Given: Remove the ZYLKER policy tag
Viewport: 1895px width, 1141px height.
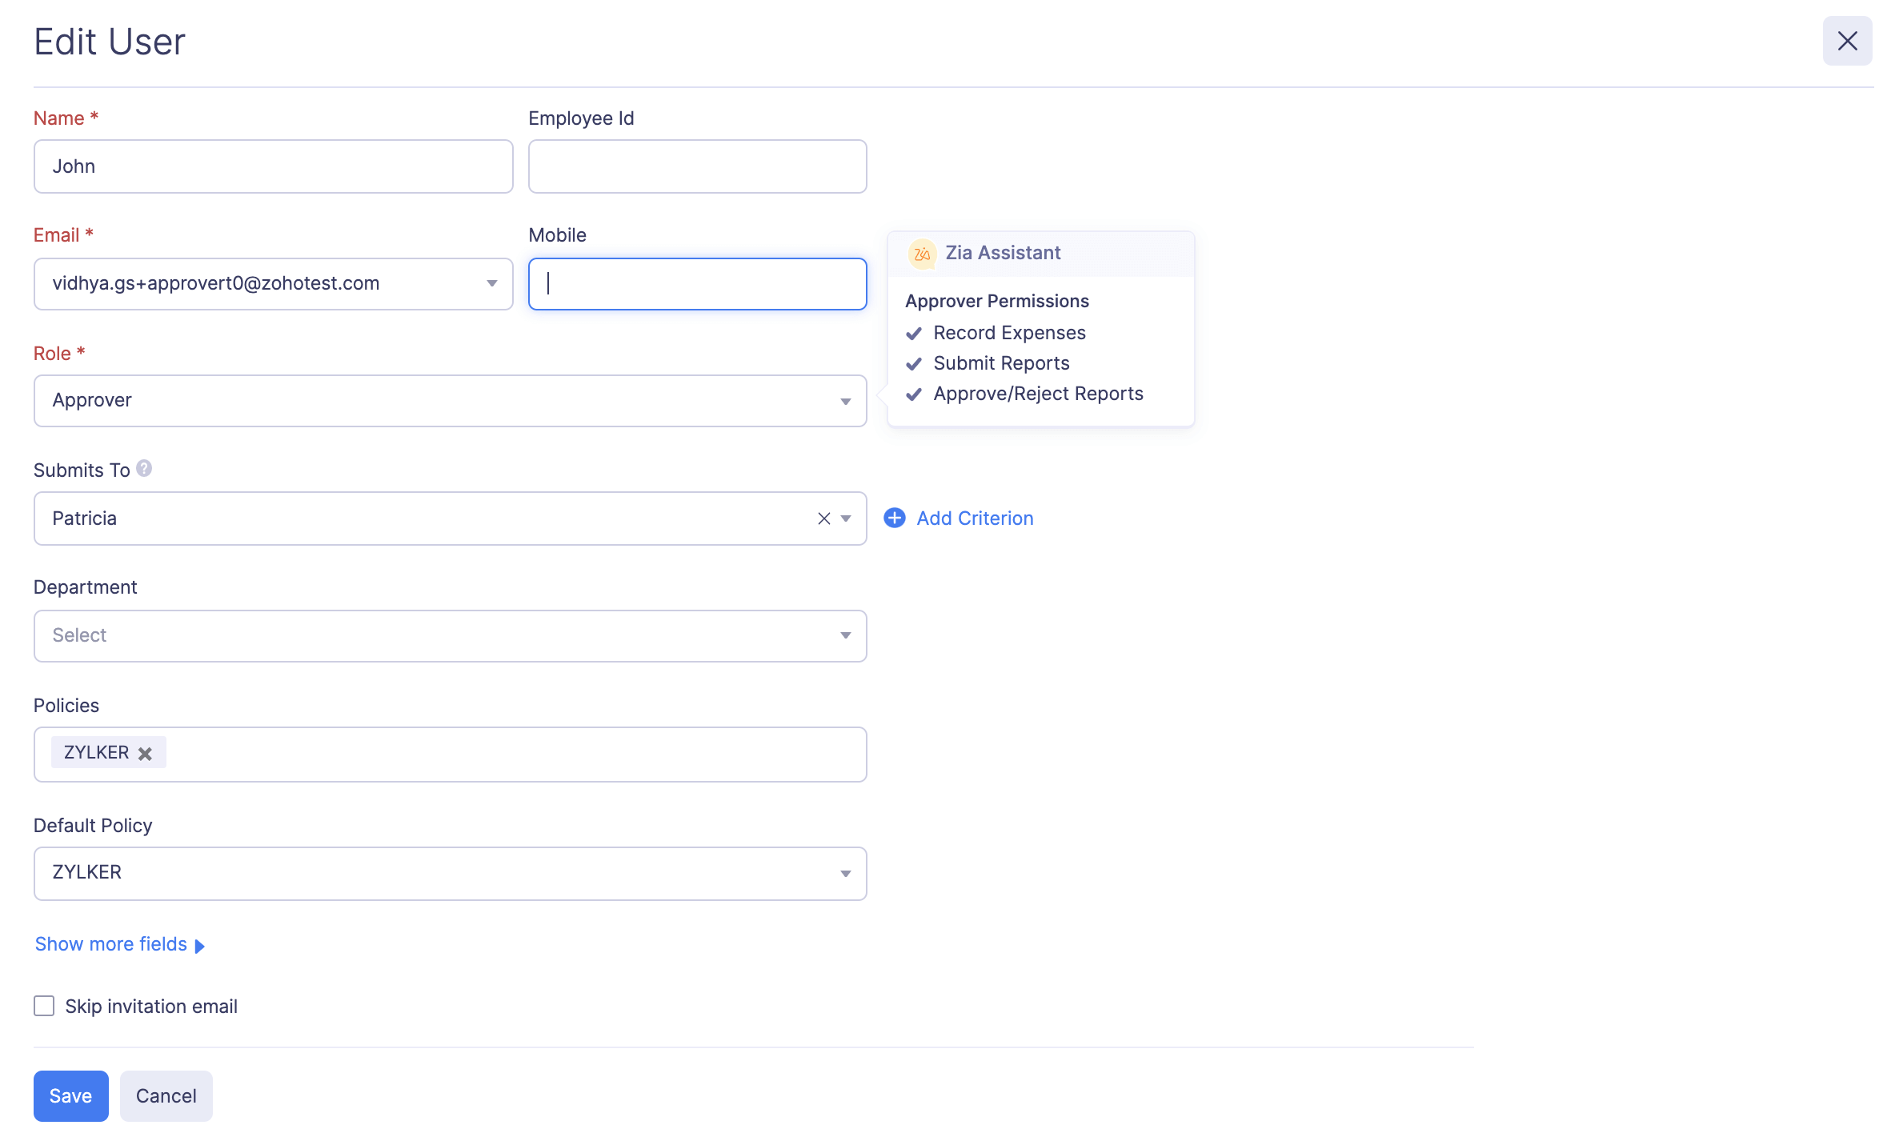Looking at the screenshot, I should [145, 754].
